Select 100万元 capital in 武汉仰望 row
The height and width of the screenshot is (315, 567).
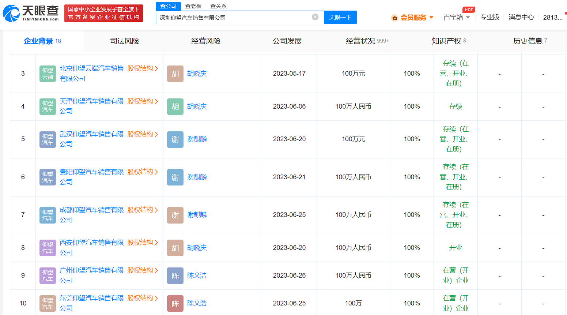pyautogui.click(x=354, y=139)
